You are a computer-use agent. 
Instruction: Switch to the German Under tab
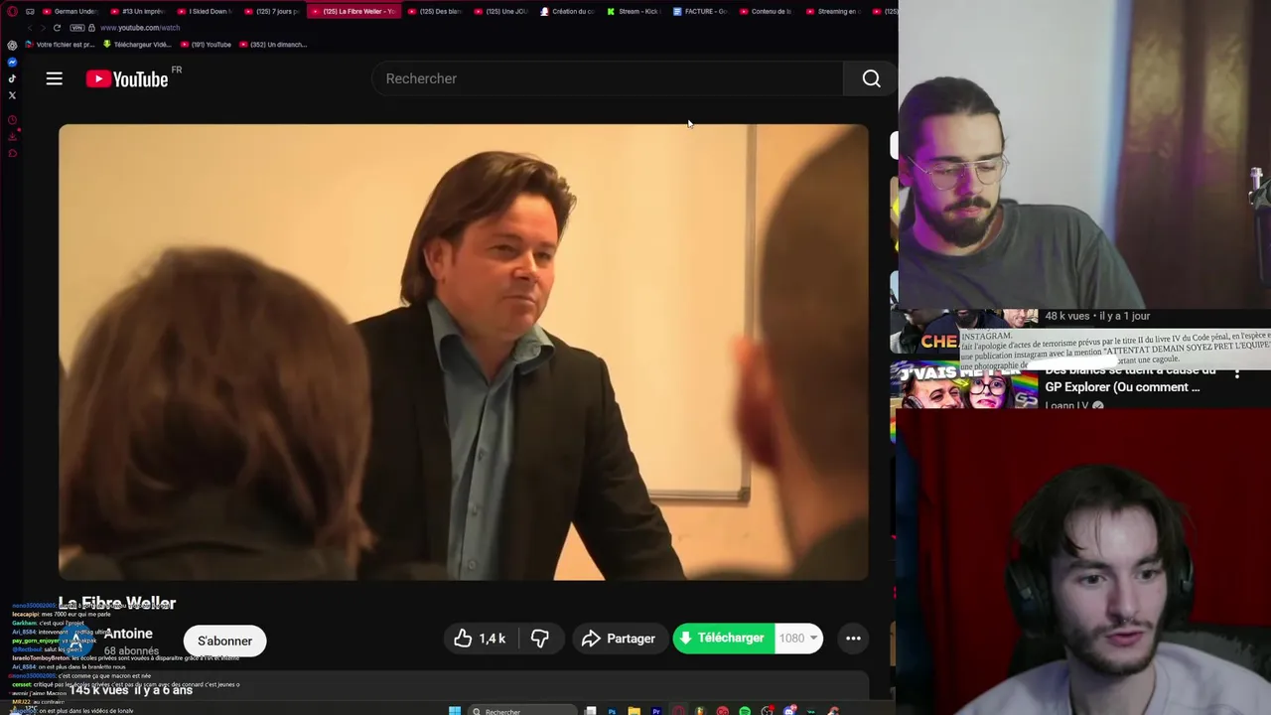click(x=70, y=11)
